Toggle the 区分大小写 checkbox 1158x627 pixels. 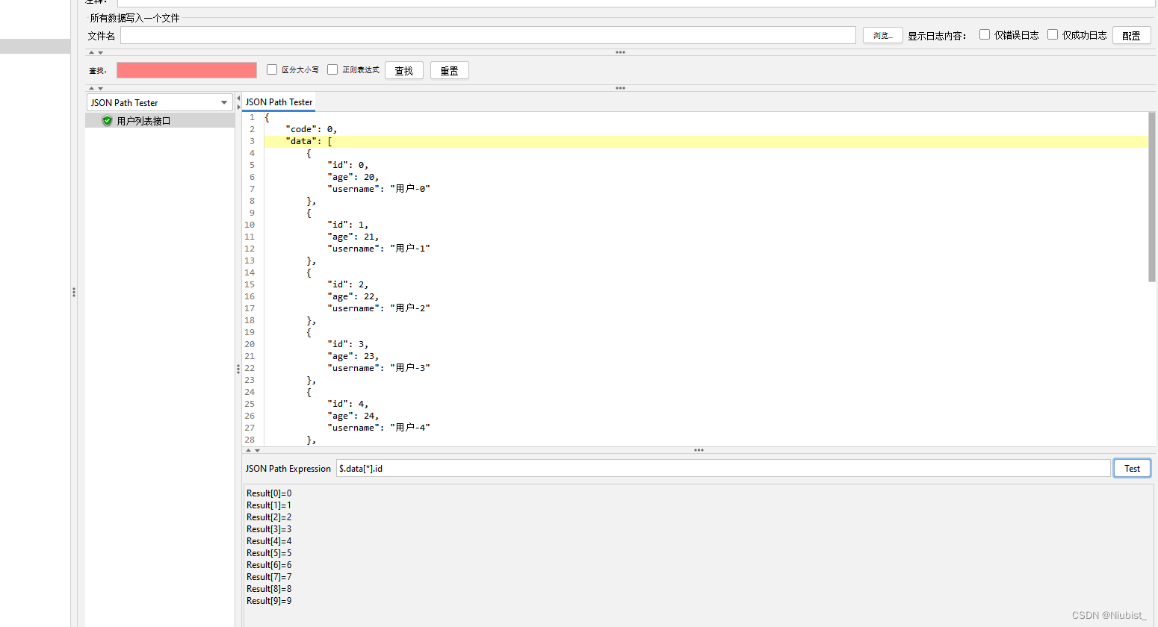point(272,69)
